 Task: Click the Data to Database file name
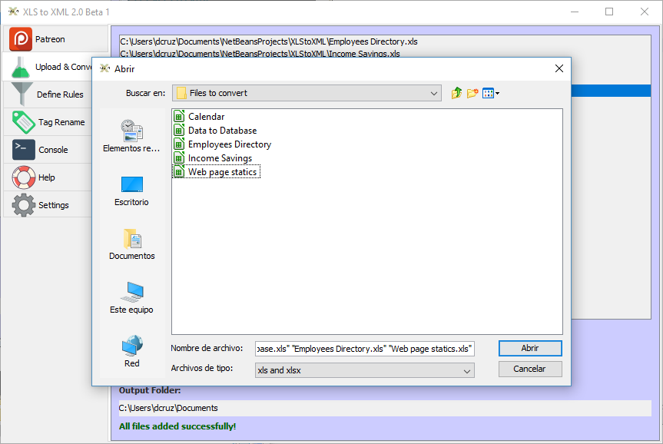(x=223, y=131)
